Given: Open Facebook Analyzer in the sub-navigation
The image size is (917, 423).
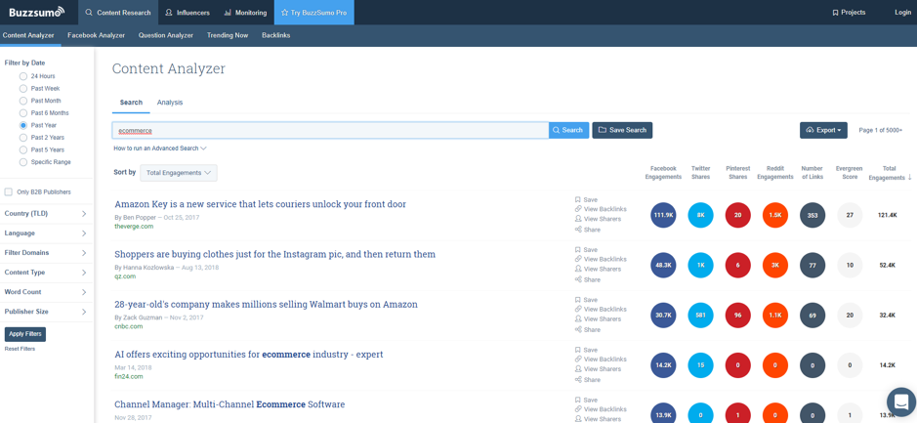Looking at the screenshot, I should (x=96, y=35).
